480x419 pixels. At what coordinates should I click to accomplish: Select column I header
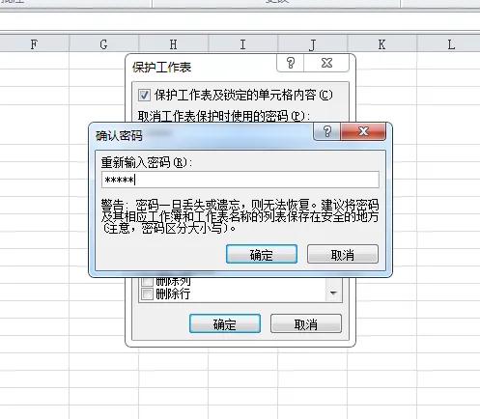(x=243, y=44)
